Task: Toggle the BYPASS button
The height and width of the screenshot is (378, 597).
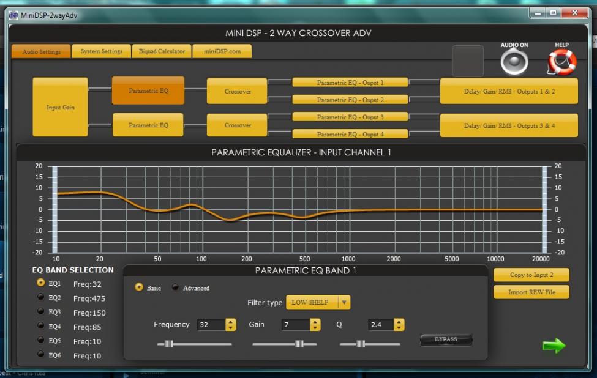Action: (x=446, y=339)
